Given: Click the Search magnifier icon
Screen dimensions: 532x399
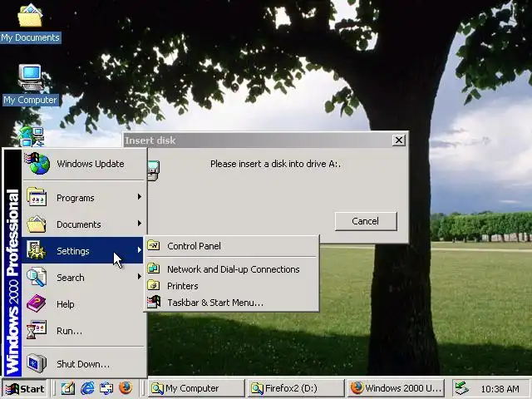Looking at the screenshot, I should tap(37, 277).
